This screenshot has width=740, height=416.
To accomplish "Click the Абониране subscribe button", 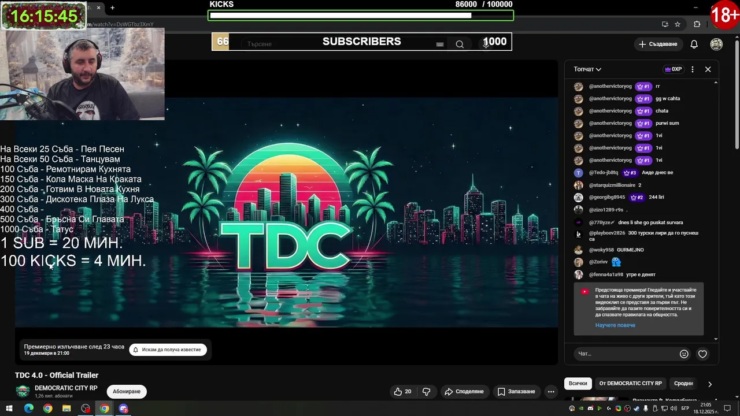I will click(x=127, y=391).
